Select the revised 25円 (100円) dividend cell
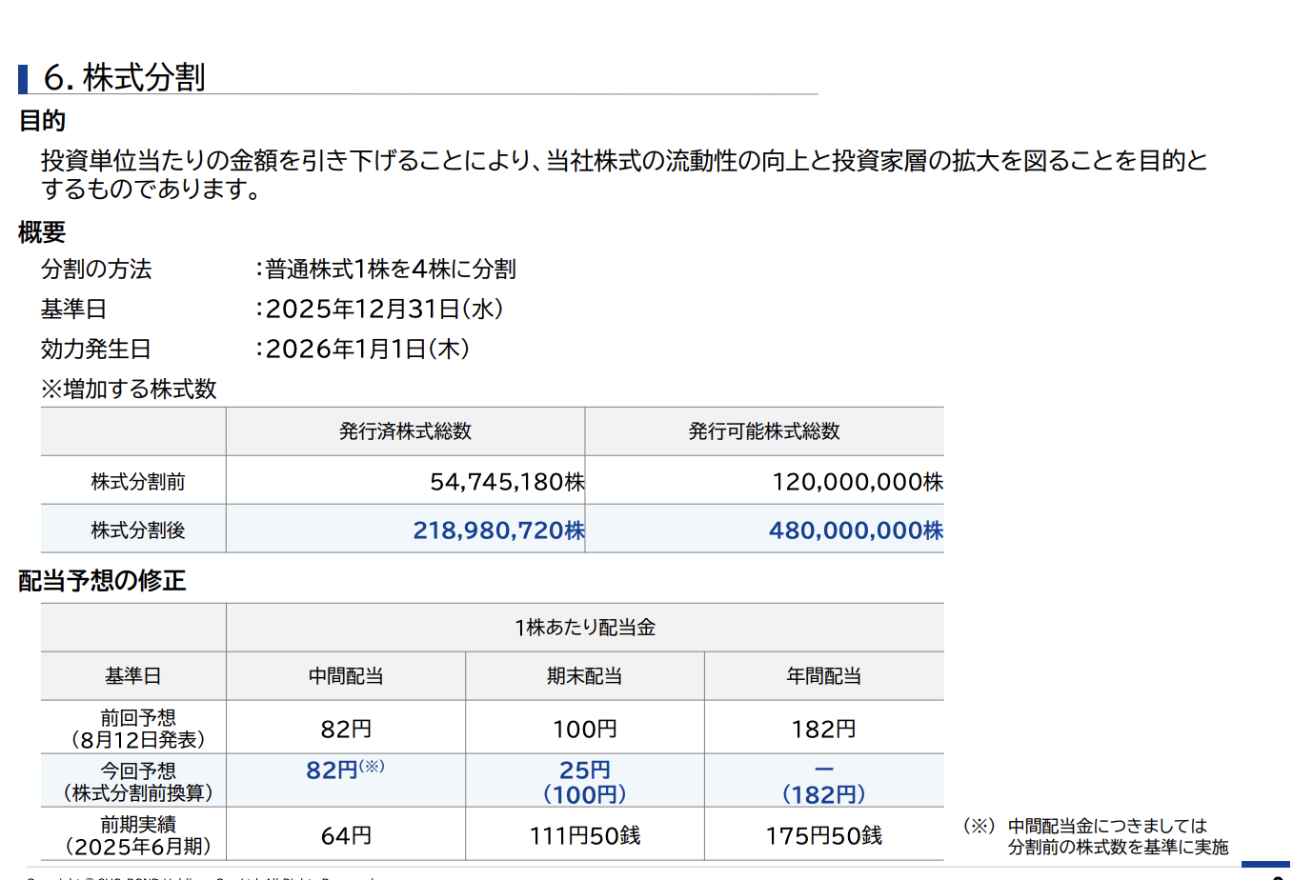1313x880 pixels. pyautogui.click(x=585, y=781)
